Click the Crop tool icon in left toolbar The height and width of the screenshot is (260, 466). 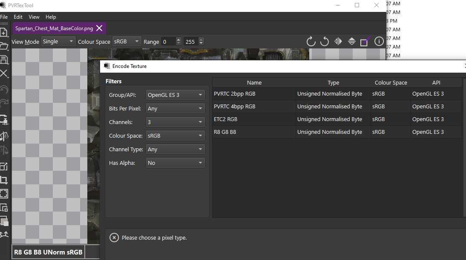(x=3, y=180)
